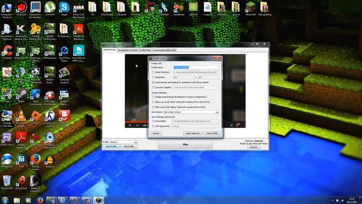Open the CPUID CPU-Z desktop shortcut
The height and width of the screenshot is (204, 362).
(x=7, y=139)
